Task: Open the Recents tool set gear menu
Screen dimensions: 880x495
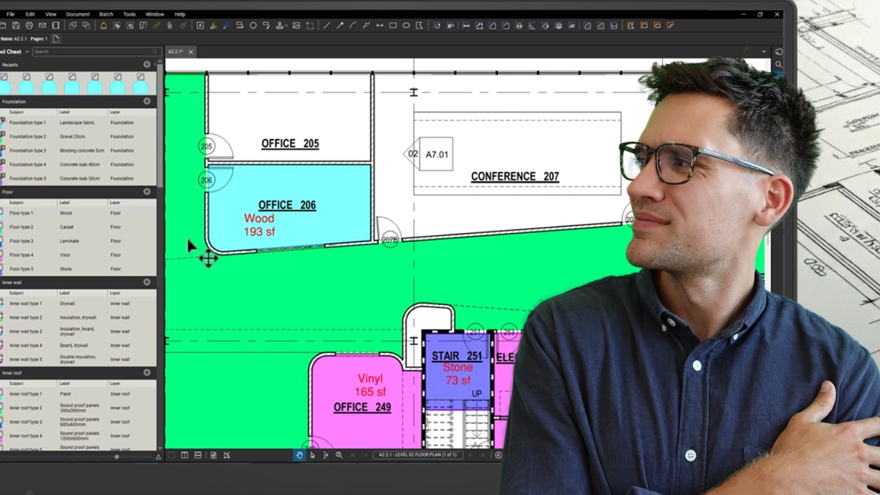Action: (146, 65)
